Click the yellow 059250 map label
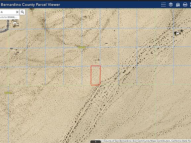This screenshot has height=143, width=191. click(x=82, y=47)
